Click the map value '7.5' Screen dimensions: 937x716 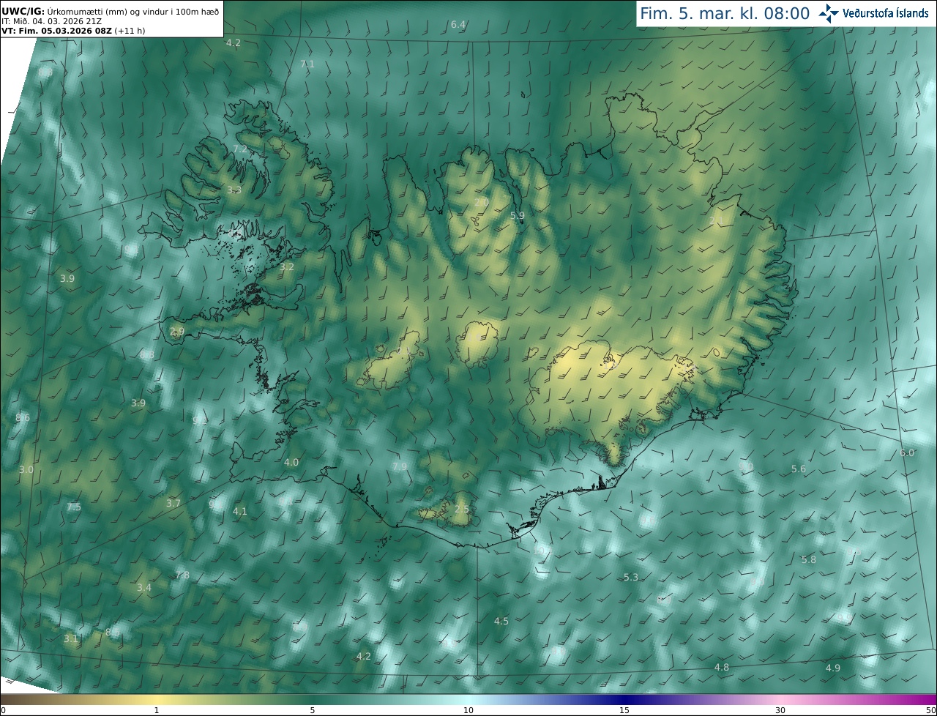click(x=74, y=507)
